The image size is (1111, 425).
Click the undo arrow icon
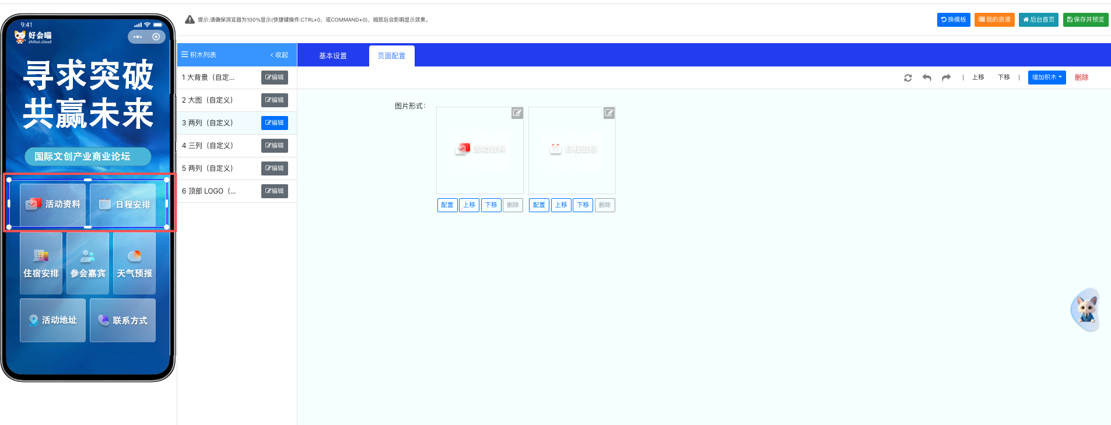click(927, 78)
